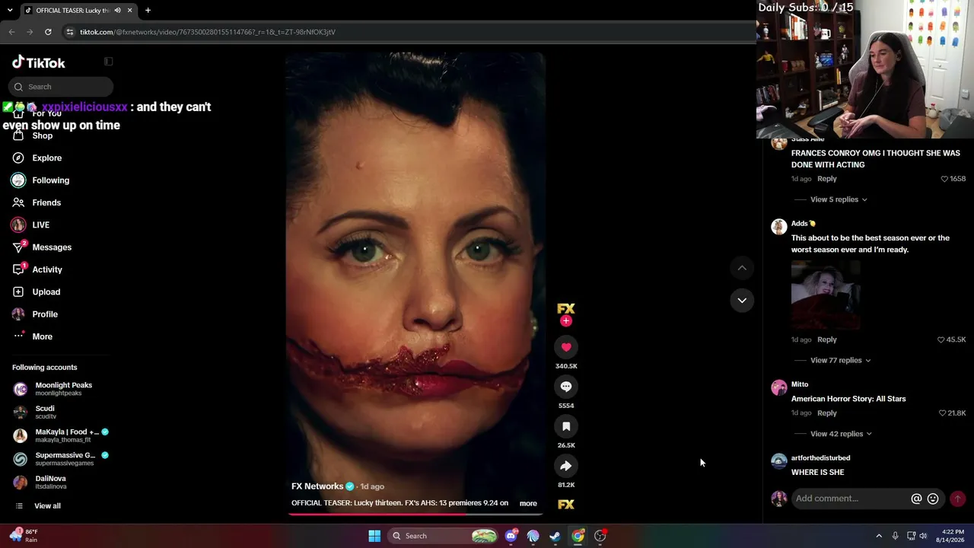Bookmark the video with the Favorites icon
This screenshot has width=974, height=548.
tap(566, 426)
